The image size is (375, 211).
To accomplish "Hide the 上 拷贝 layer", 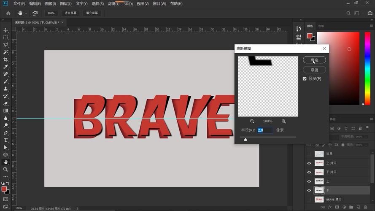I will [x=309, y=163].
